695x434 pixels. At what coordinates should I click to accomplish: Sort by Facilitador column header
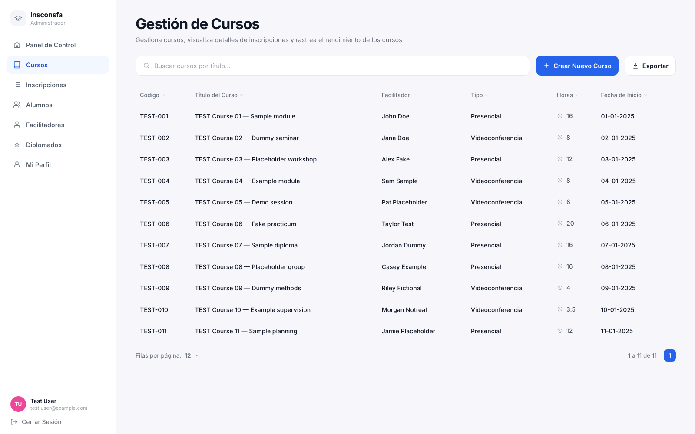399,95
